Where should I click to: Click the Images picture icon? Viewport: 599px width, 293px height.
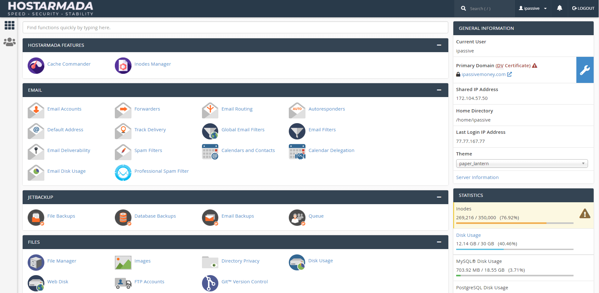point(123,262)
